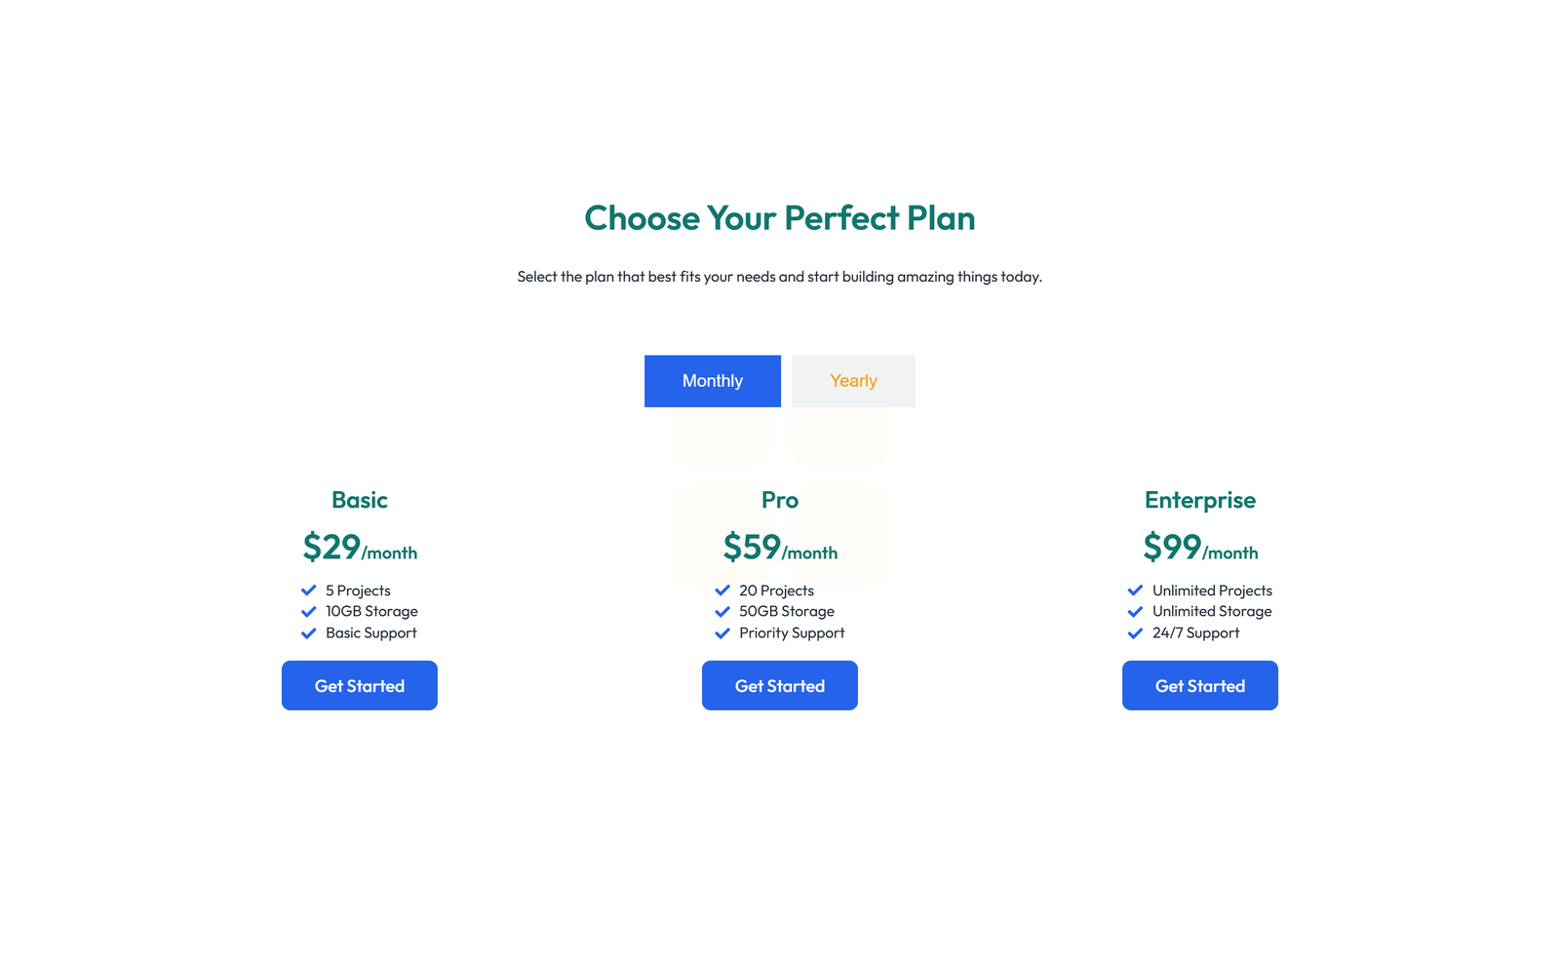Toggle billing period to Yearly pricing
This screenshot has width=1560, height=953.
(852, 380)
